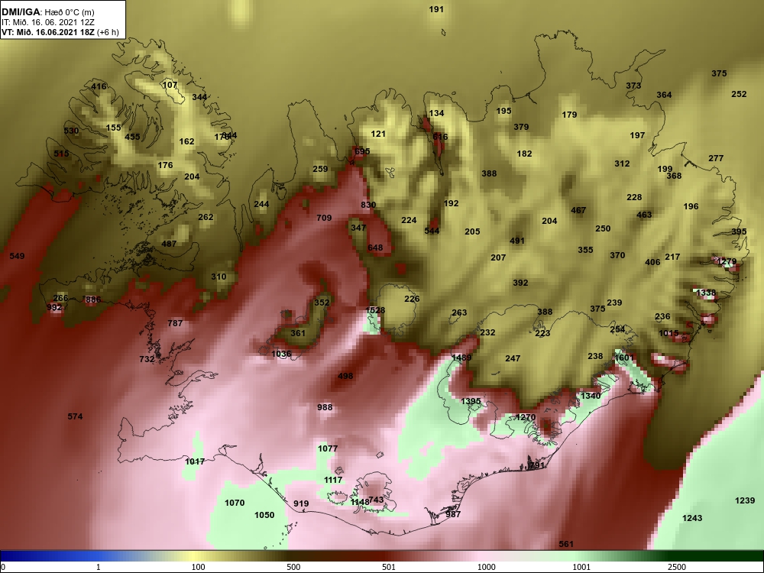Click the map value '491'

(x=517, y=241)
